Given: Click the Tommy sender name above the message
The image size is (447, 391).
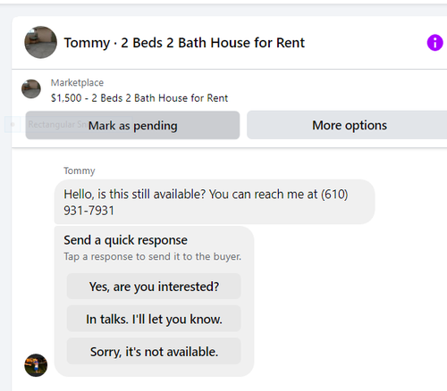Looking at the screenshot, I should [80, 171].
